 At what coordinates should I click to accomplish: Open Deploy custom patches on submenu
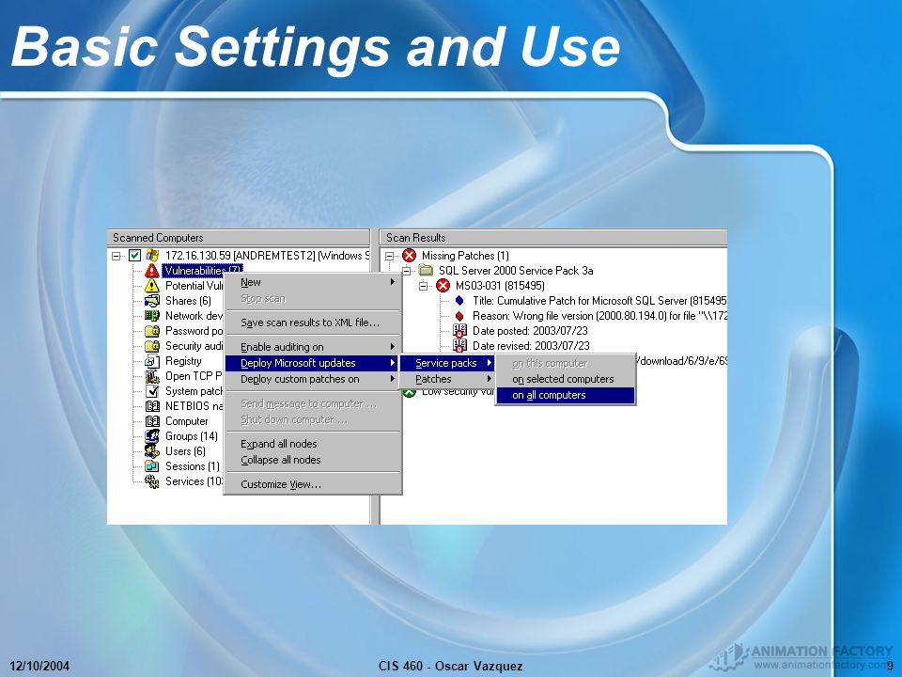[312, 379]
